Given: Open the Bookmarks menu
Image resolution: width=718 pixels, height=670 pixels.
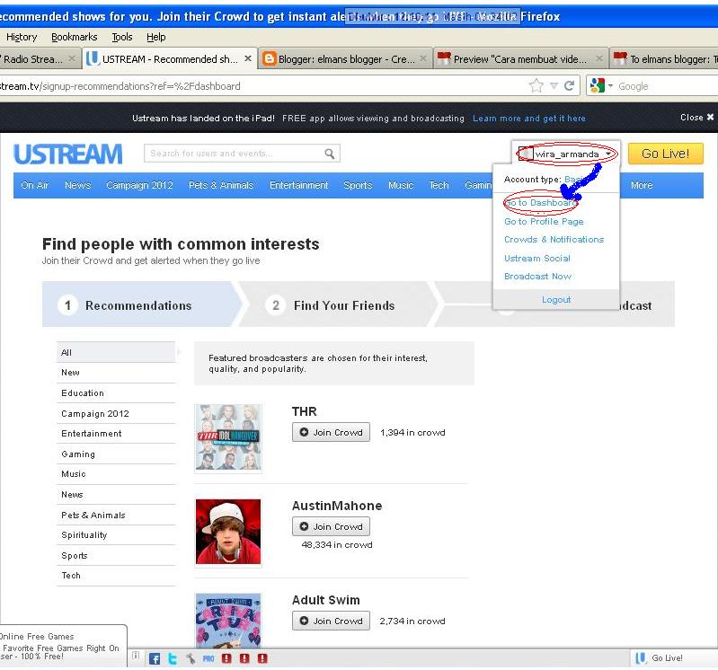Looking at the screenshot, I should (x=75, y=37).
